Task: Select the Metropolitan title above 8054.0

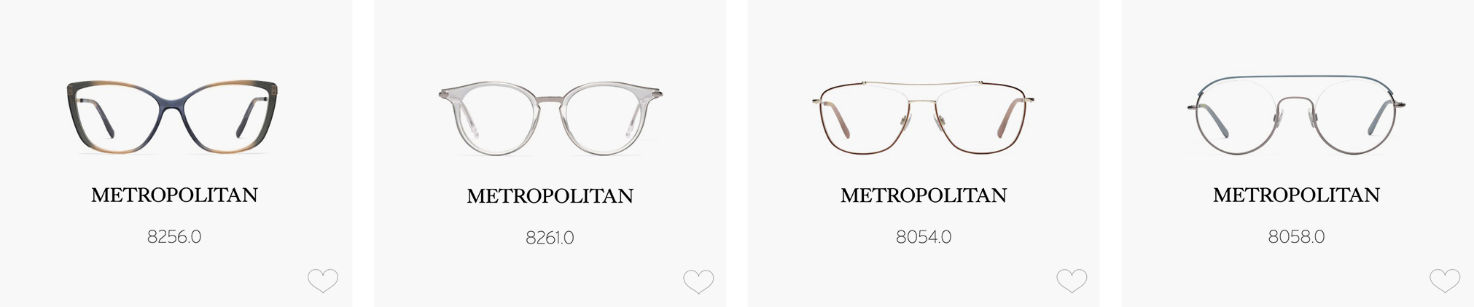Action: tap(924, 195)
